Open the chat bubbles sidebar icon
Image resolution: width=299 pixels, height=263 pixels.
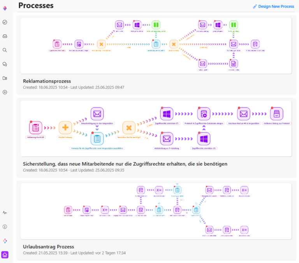5,64
